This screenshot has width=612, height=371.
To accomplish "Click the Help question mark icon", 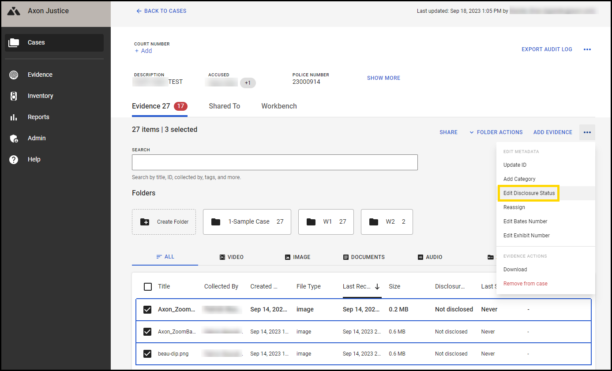I will pyautogui.click(x=14, y=160).
